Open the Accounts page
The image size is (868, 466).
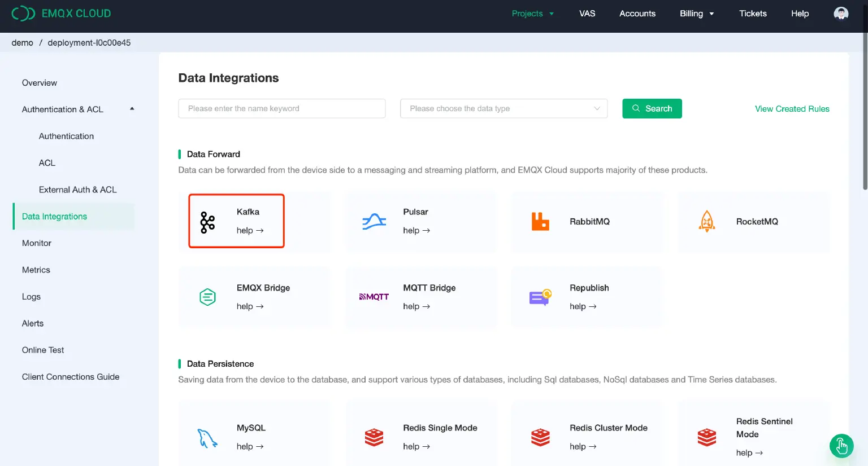pos(637,13)
